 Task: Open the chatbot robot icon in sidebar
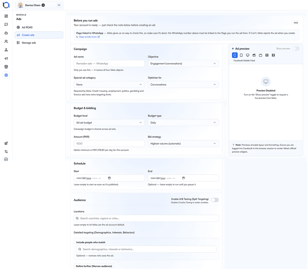[6, 33]
